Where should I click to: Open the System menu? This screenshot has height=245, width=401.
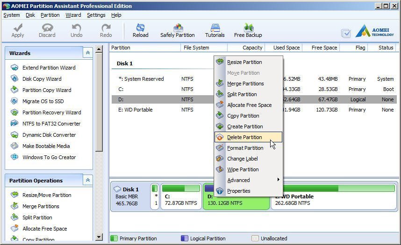click(x=12, y=15)
